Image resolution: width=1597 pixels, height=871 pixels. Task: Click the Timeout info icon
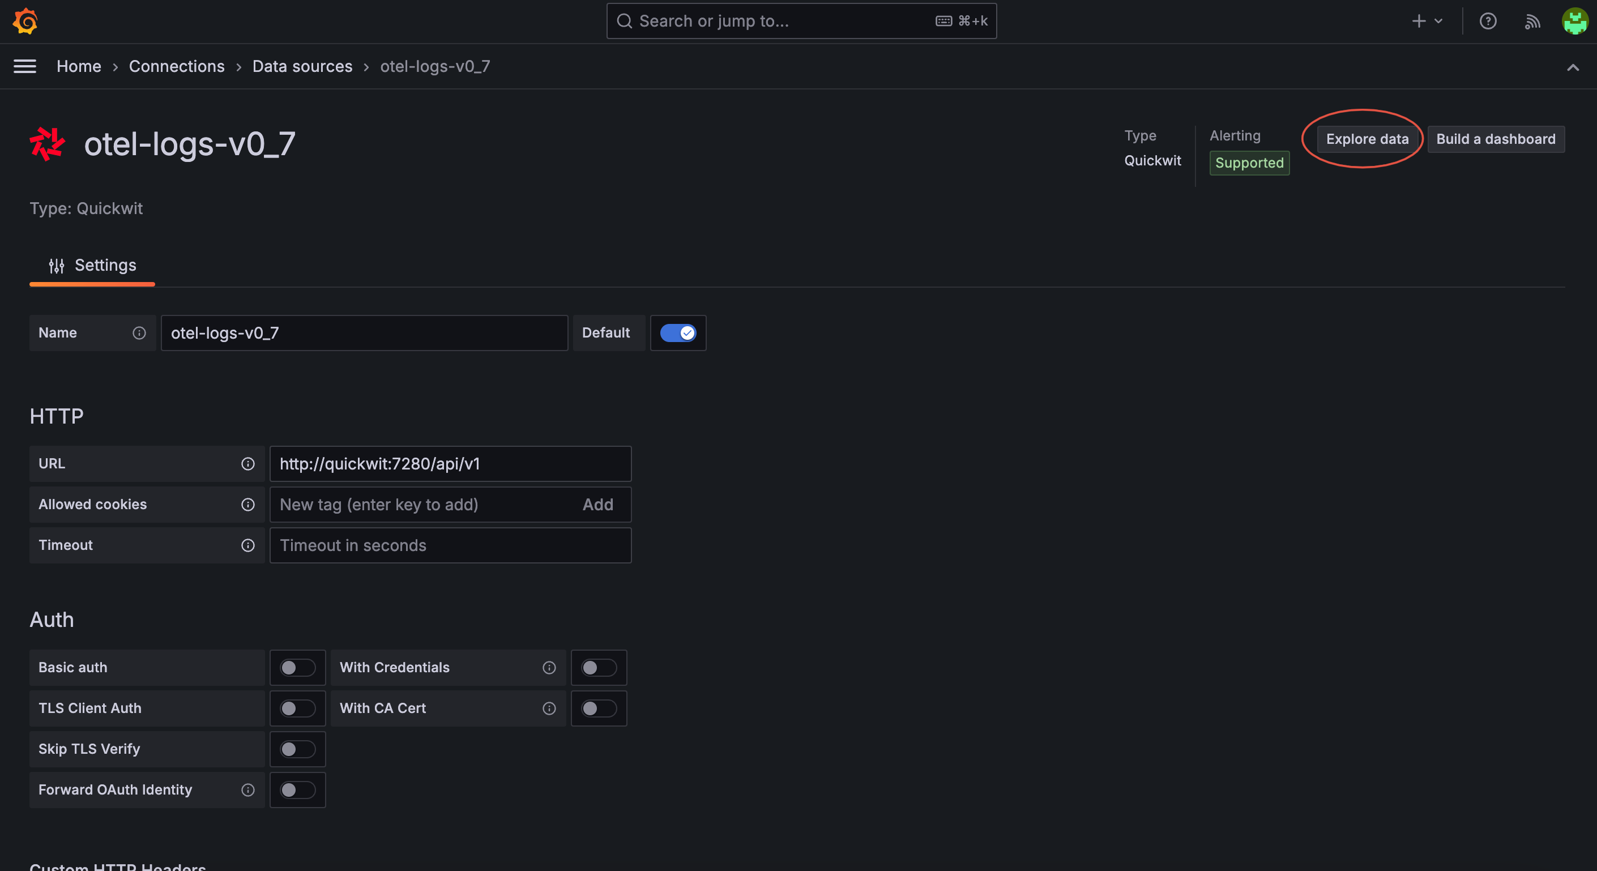[x=248, y=545]
